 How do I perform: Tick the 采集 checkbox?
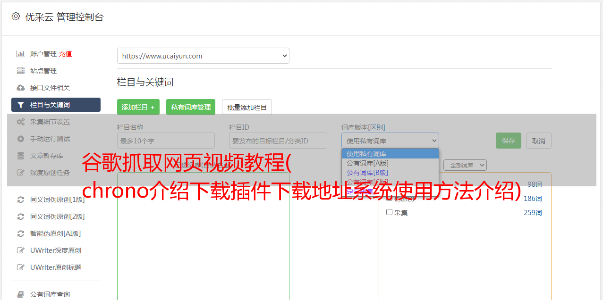click(x=390, y=212)
